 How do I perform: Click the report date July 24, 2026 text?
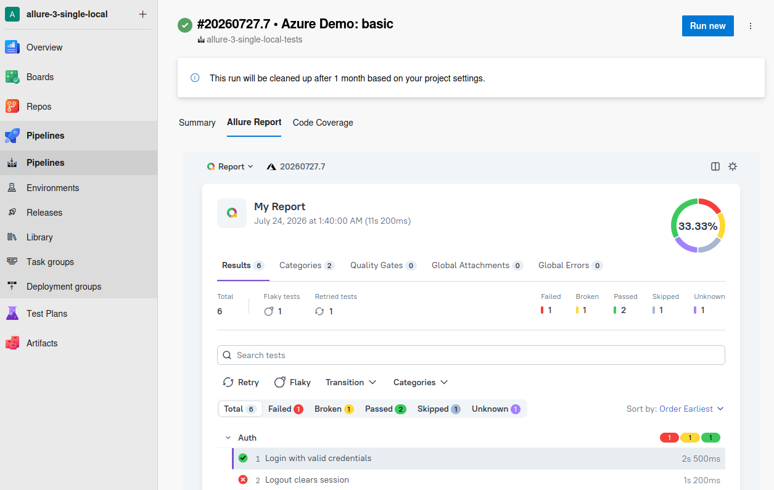(332, 221)
